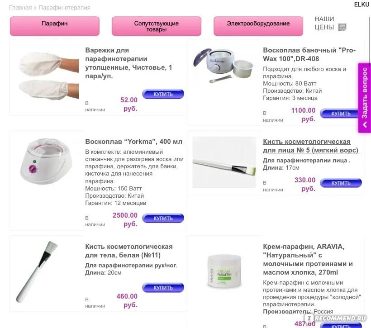Buy the white body brush №11
The image size is (371, 328).
pyautogui.click(x=163, y=288)
